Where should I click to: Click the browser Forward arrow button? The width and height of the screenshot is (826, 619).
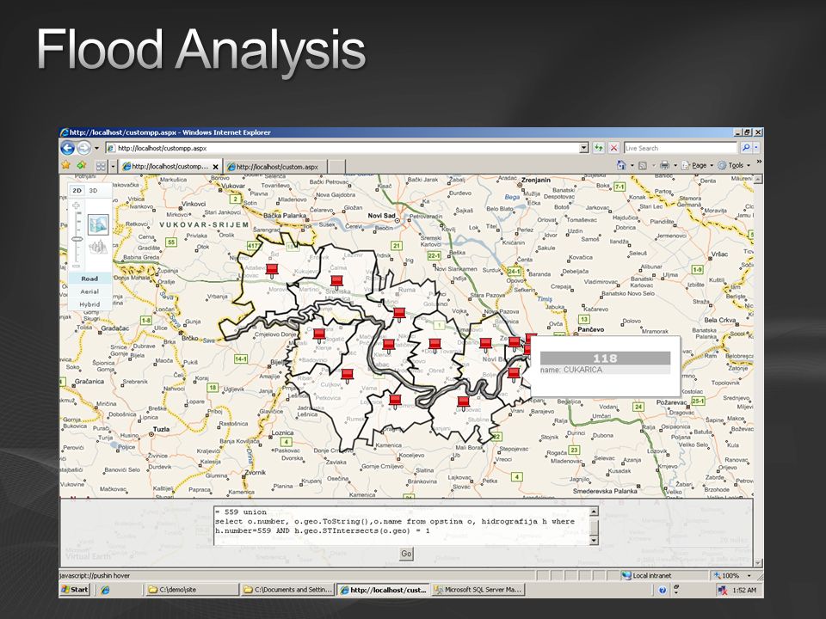84,148
